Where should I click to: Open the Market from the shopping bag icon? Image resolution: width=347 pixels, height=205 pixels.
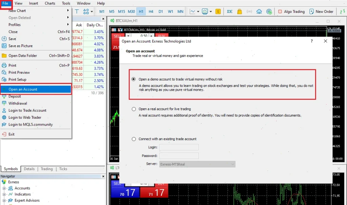pyautogui.click(x=240, y=11)
